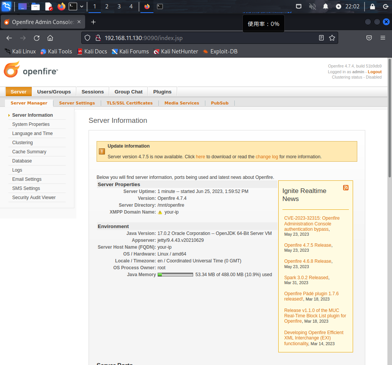Unmute the volume icon in the panel
392x365 pixels.
[312, 6]
